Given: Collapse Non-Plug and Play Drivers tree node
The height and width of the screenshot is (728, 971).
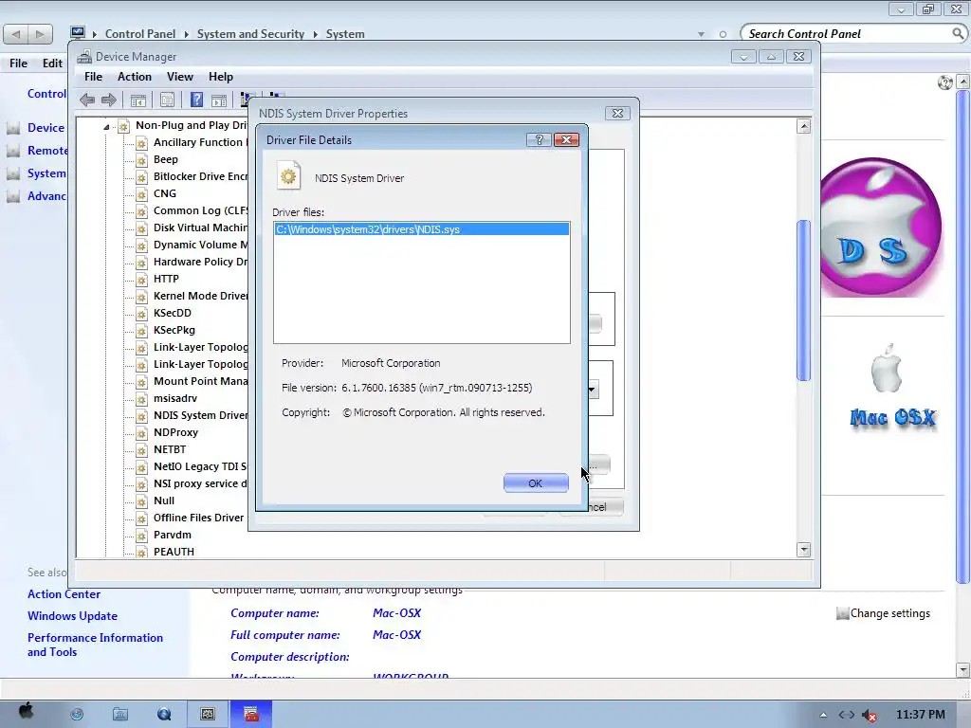Looking at the screenshot, I should (x=106, y=126).
